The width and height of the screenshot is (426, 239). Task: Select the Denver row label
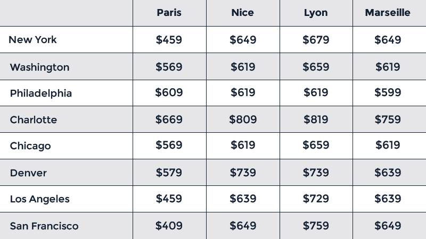(x=28, y=173)
